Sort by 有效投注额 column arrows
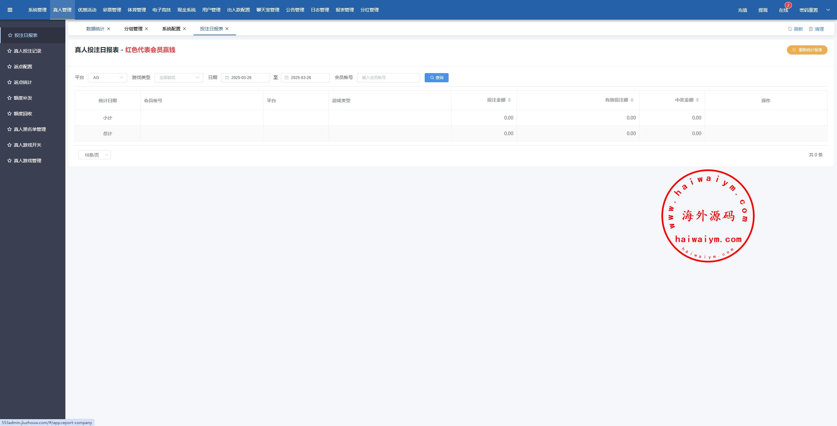The height and width of the screenshot is (426, 837). (x=632, y=100)
